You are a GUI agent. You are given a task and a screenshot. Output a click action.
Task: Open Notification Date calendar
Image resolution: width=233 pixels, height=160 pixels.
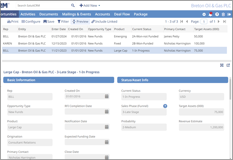click(107, 127)
